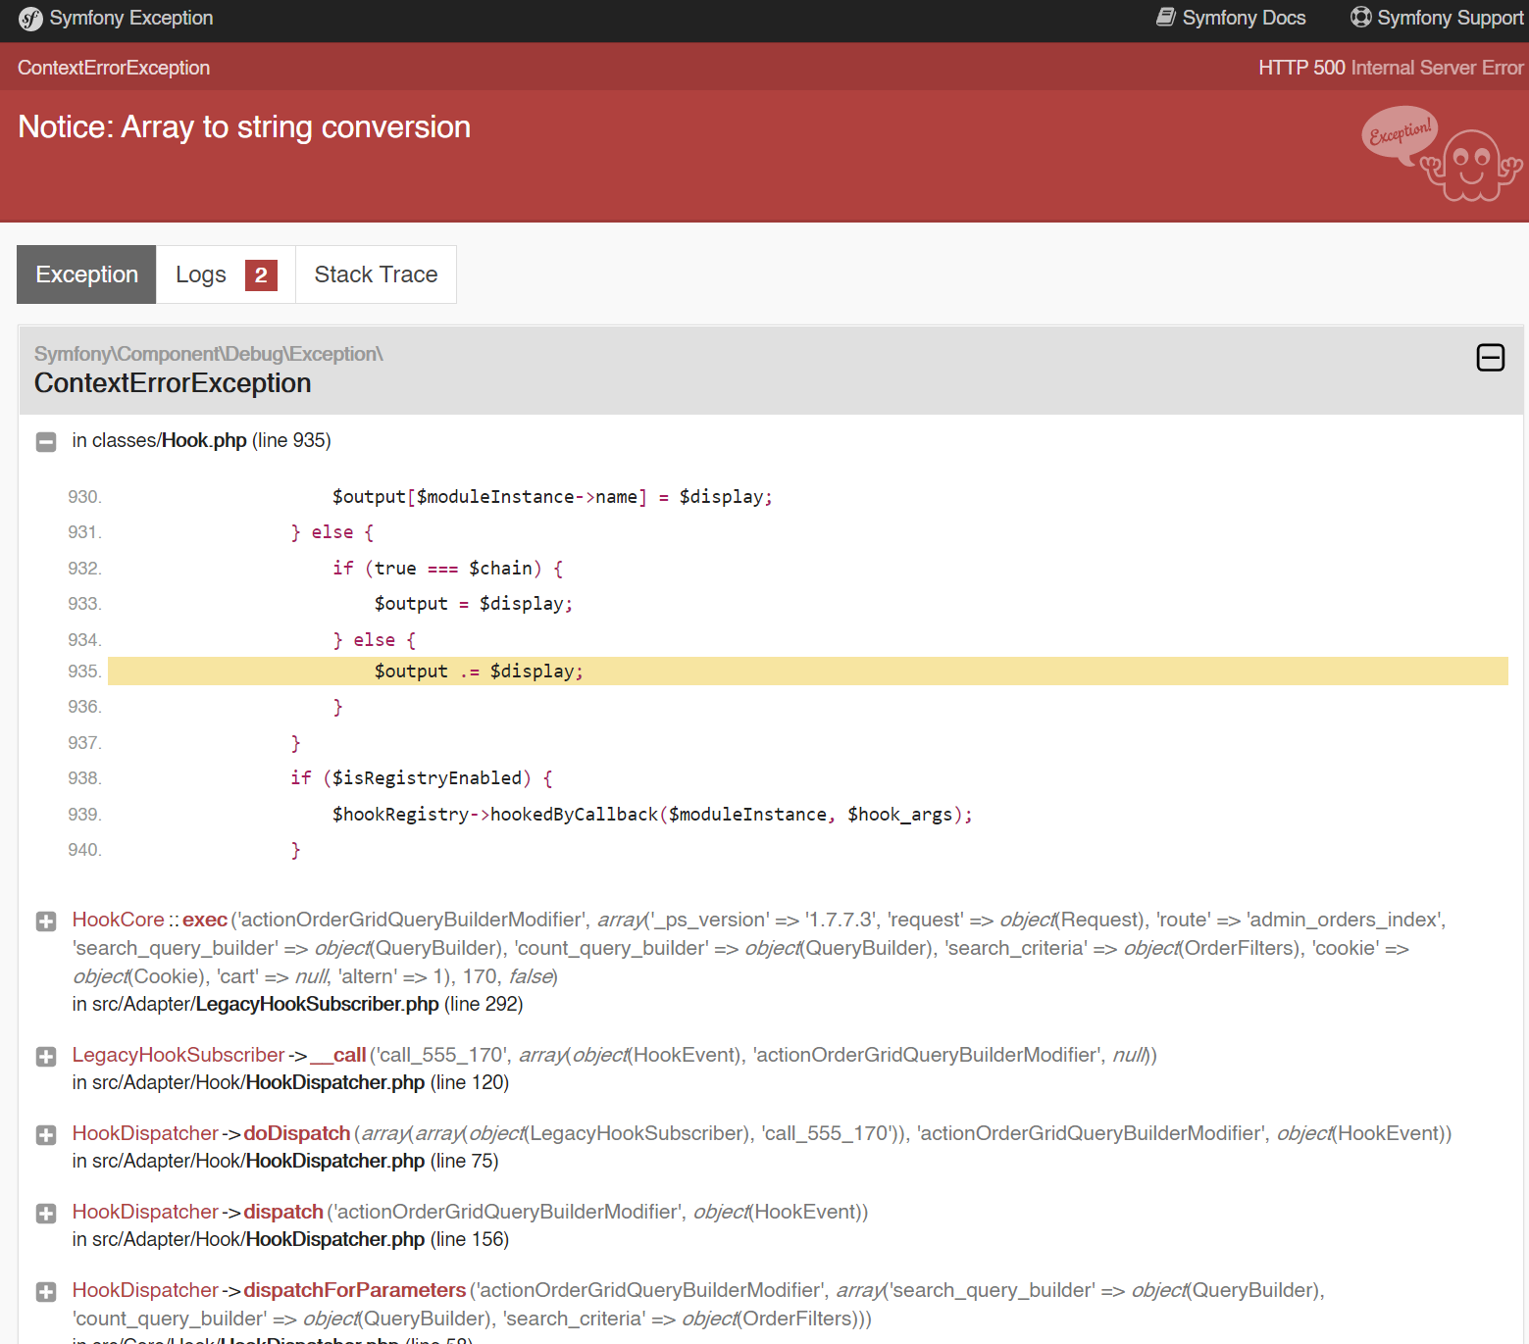The height and width of the screenshot is (1344, 1529).
Task: Expand the LegacyHookSubscriber->__call trace
Action: coord(46,1057)
